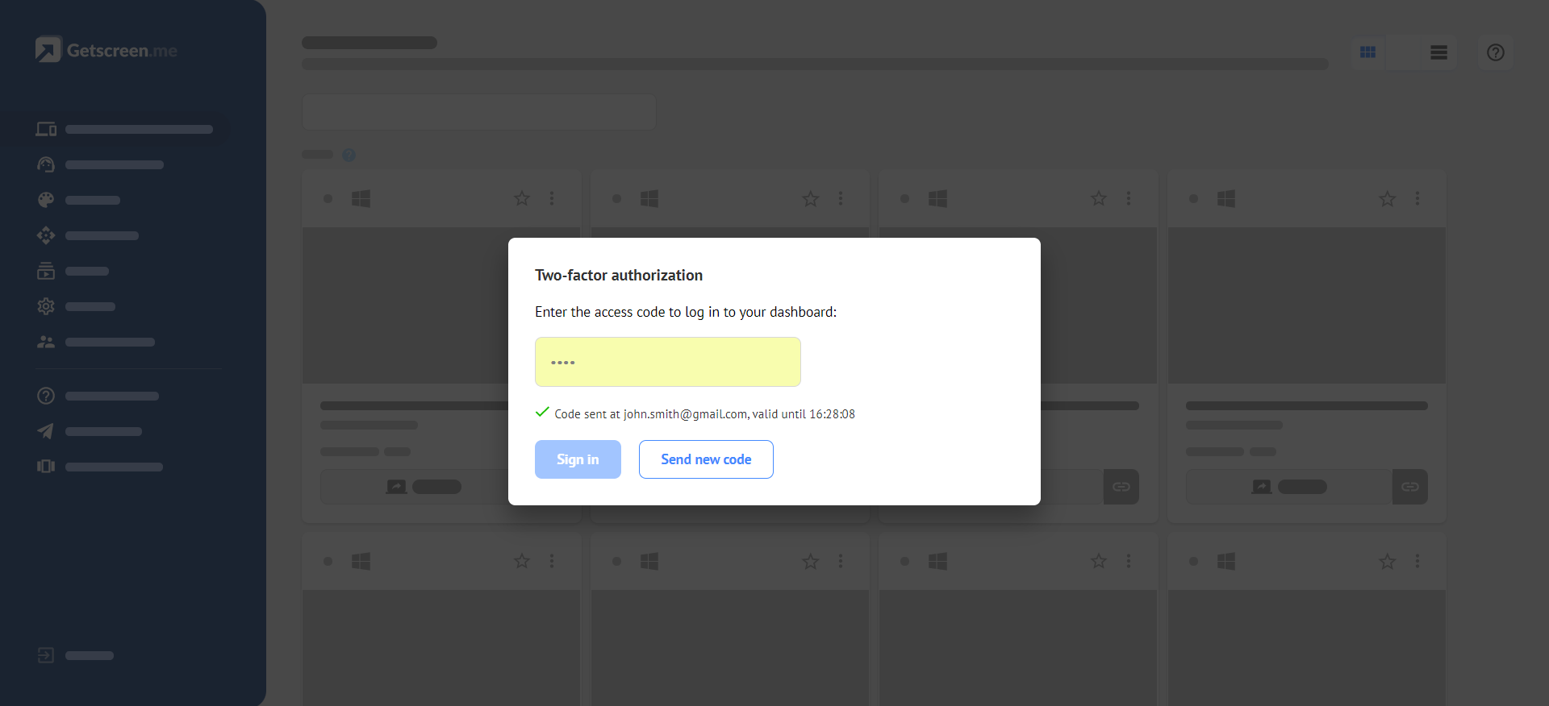Click Windows logo on fourth top-row card
1549x706 pixels.
coord(1226,198)
